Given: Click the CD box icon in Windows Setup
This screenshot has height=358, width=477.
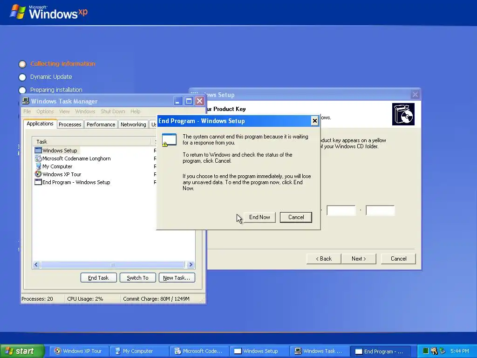Looking at the screenshot, I should (403, 114).
